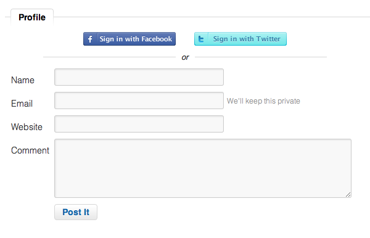The height and width of the screenshot is (238, 370).
Task: Focus the Name input field
Action: coord(139,77)
